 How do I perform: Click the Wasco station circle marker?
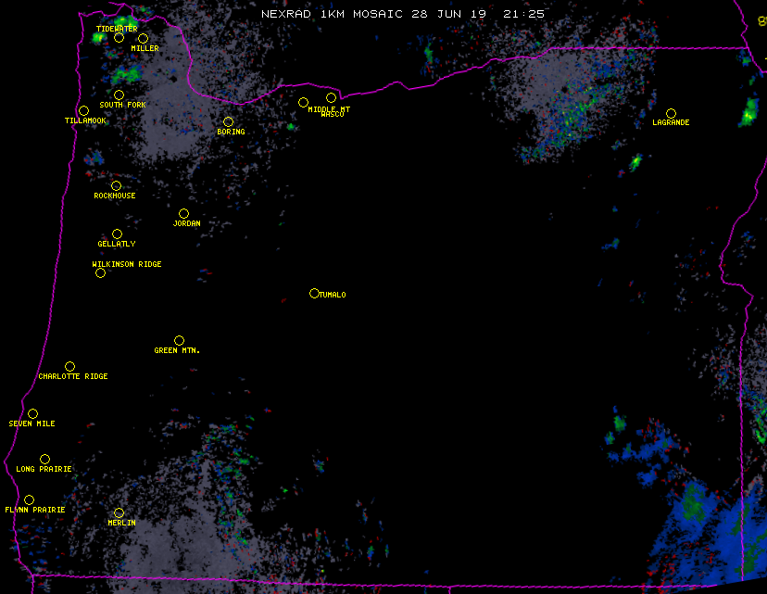pos(331,97)
